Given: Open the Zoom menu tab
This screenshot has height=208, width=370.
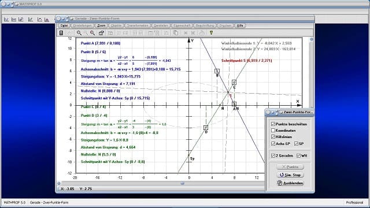Looking at the screenshot, I should point(101,25).
